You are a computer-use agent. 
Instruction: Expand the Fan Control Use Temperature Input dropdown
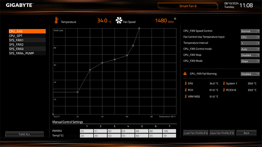click(x=250, y=37)
